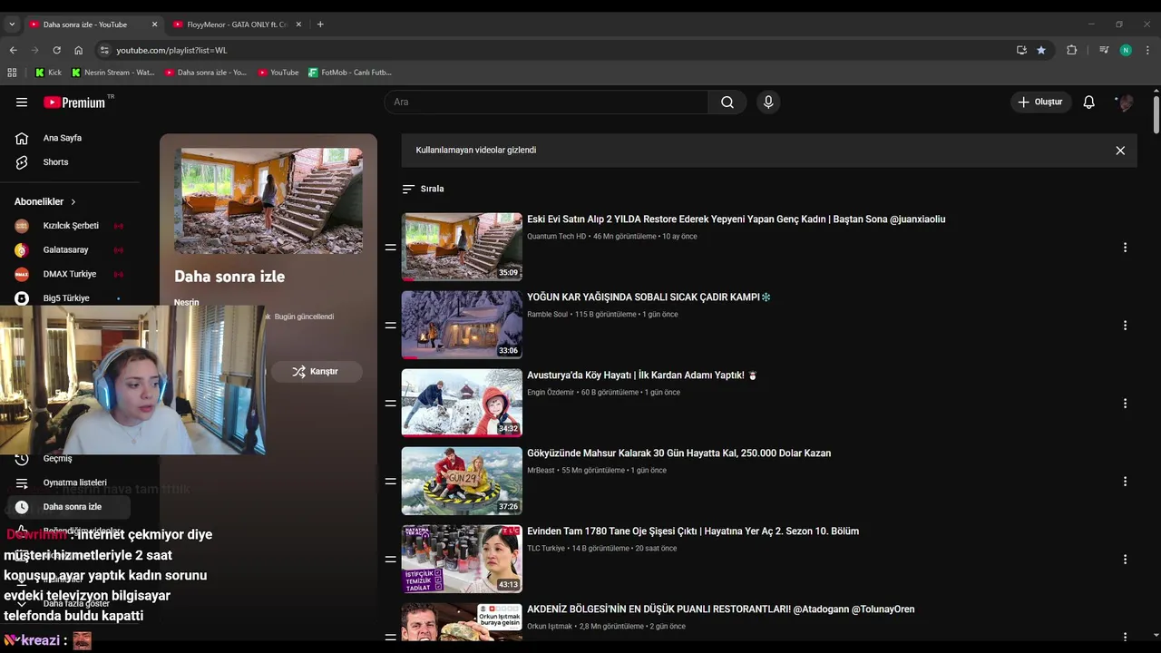Click the browser back arrow
This screenshot has width=1161, height=653.
pos(13,51)
